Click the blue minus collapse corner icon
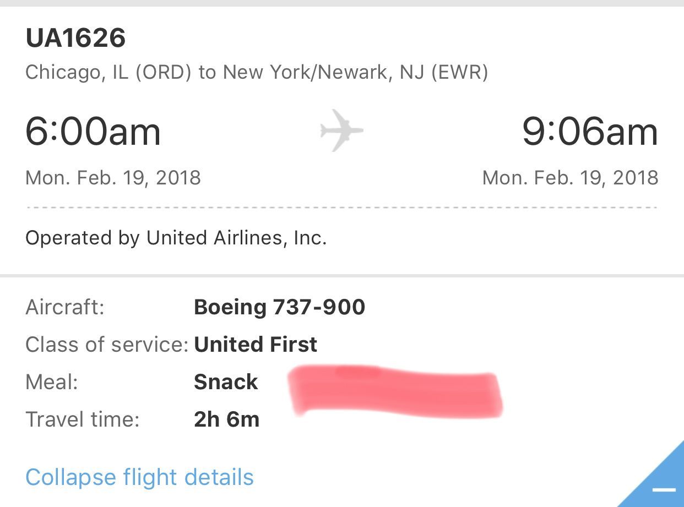 click(664, 489)
